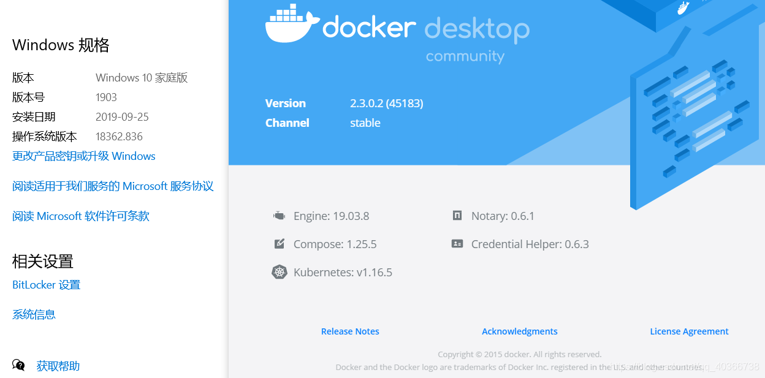This screenshot has width=765, height=378.
Task: Open the Acknowledgments link
Action: (x=520, y=331)
